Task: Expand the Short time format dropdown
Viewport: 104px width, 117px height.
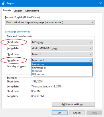Action: click(x=62, y=54)
